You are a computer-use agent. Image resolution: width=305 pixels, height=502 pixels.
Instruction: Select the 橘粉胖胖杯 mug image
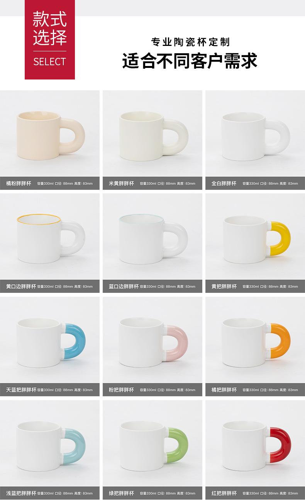[50, 134]
